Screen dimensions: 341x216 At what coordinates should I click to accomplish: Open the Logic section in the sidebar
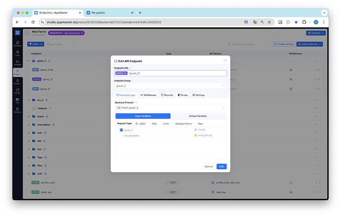18,53
